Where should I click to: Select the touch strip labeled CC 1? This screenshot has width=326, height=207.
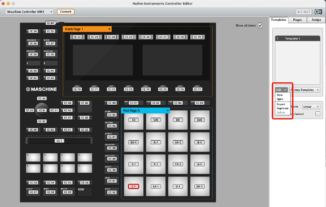tap(59, 141)
